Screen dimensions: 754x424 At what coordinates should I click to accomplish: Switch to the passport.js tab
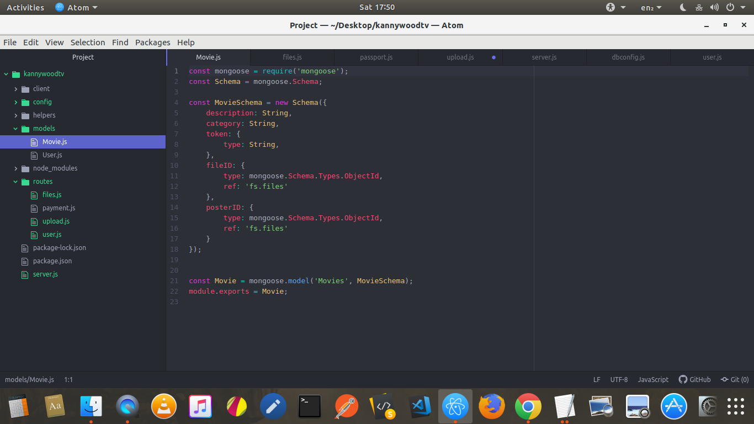(x=376, y=57)
